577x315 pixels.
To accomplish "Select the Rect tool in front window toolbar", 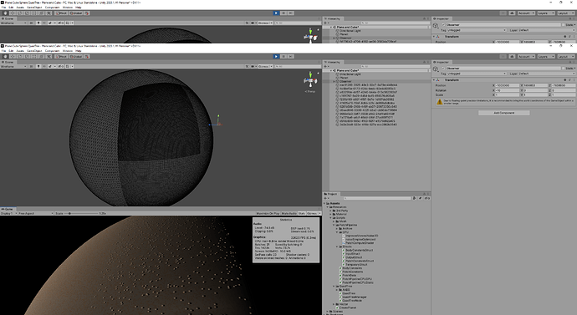I will click(x=34, y=57).
